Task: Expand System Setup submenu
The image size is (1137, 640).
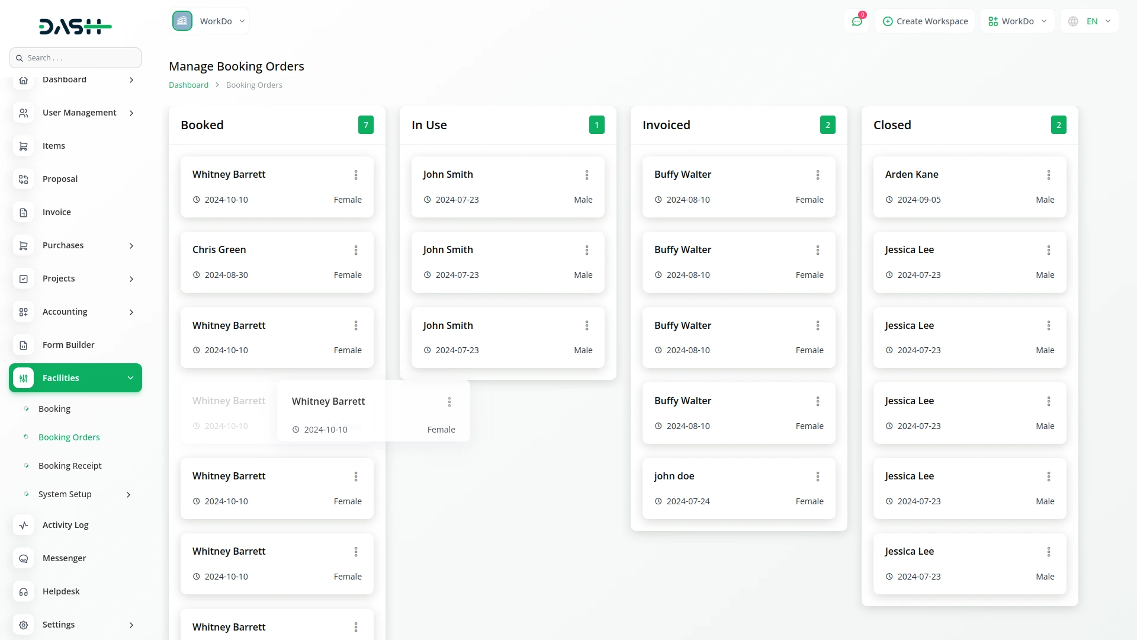Action: [129, 494]
